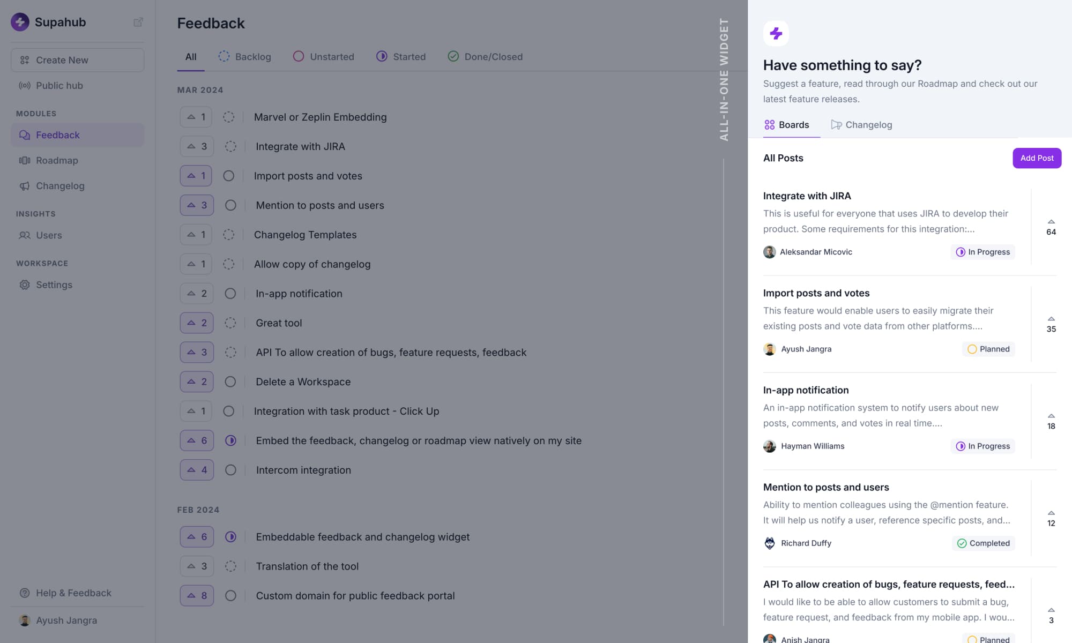Change status circle of Great tool
Image resolution: width=1072 pixels, height=643 pixels.
pos(230,323)
